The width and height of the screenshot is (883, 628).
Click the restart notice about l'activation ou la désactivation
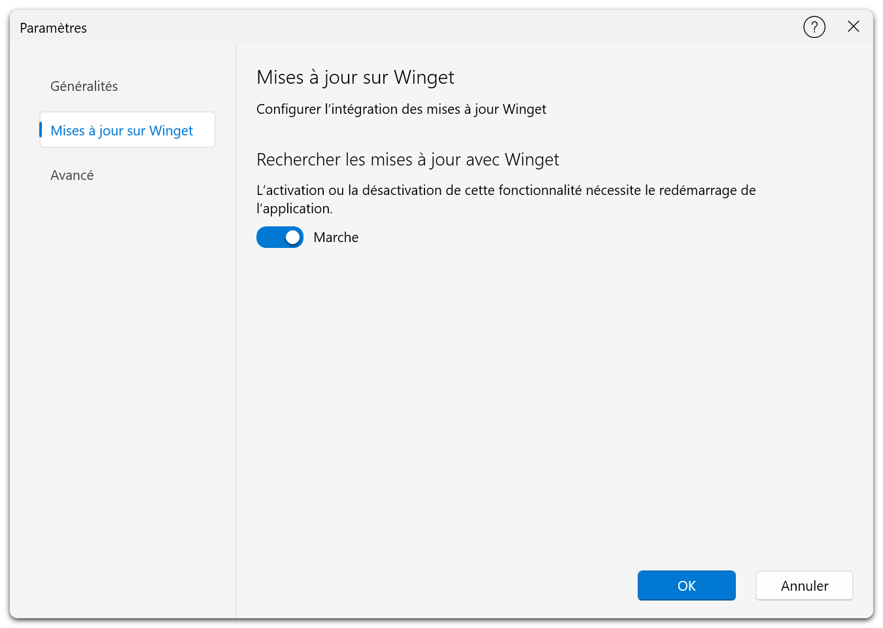coord(506,200)
